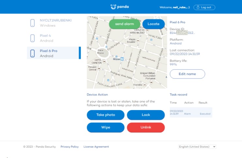Click the executed Alarm task record row
The width and height of the screenshot is (242, 158).
(x=190, y=112)
